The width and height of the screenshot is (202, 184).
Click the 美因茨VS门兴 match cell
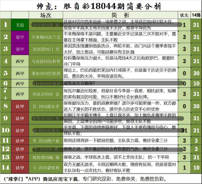(x=46, y=49)
